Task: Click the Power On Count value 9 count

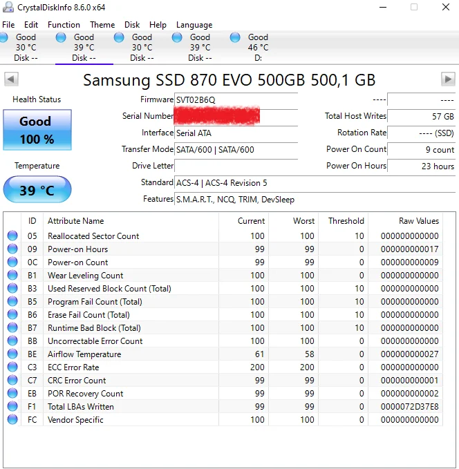Action: coord(421,150)
